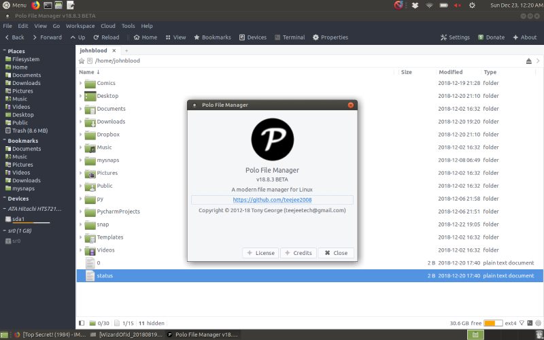Open Settings from the toolbar

click(455, 37)
